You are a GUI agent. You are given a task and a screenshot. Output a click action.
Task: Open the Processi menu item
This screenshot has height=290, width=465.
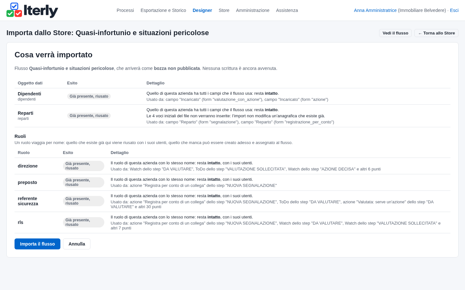click(x=125, y=10)
